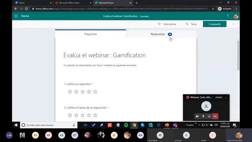This screenshot has width=252, height=142.
Task: Toggle camera in the Teams mini window
Action: click(197, 116)
